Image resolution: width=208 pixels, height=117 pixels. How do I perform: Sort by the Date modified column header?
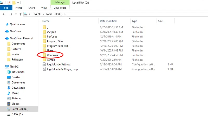(x=108, y=21)
